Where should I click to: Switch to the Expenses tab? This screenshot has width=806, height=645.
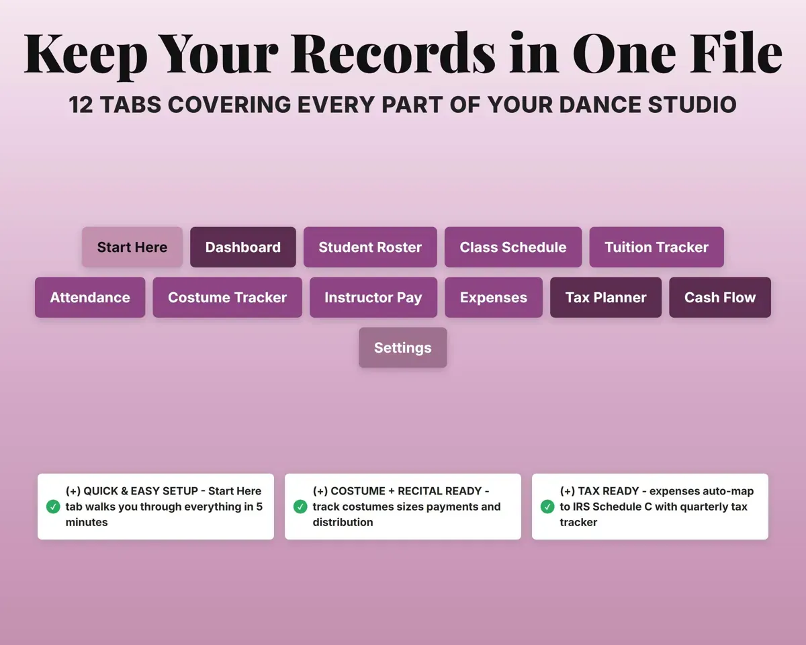[494, 298]
